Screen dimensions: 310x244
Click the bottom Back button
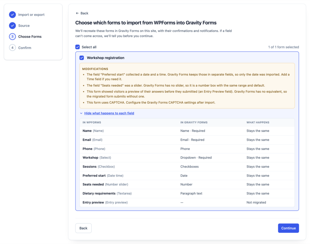click(x=84, y=228)
